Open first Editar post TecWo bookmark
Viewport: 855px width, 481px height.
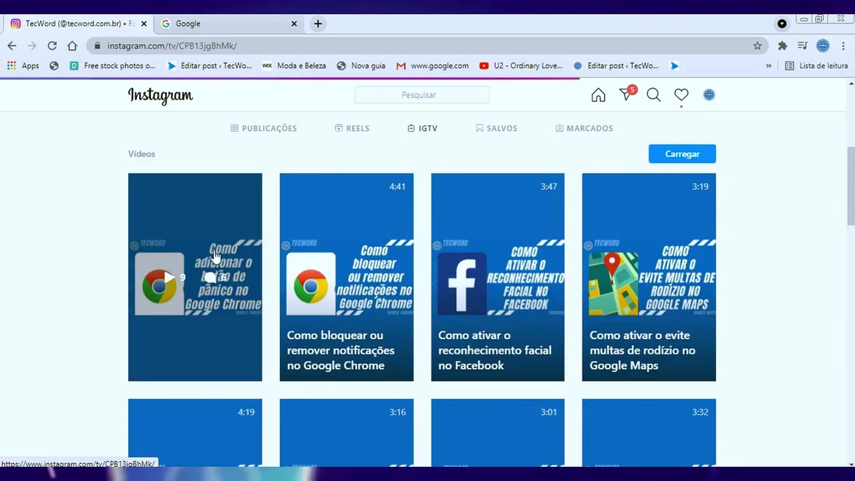[x=209, y=65]
